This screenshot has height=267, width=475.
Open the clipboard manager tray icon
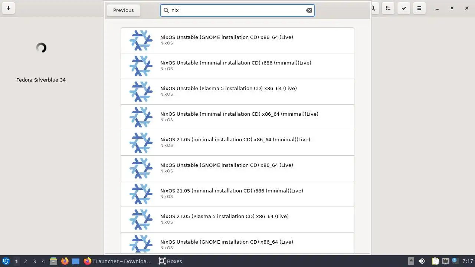pyautogui.click(x=435, y=261)
